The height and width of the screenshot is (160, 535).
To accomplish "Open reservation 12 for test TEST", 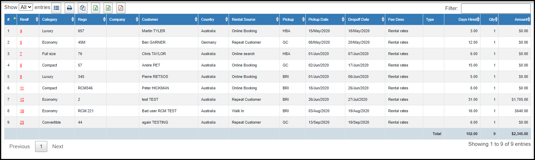I will tap(22, 99).
